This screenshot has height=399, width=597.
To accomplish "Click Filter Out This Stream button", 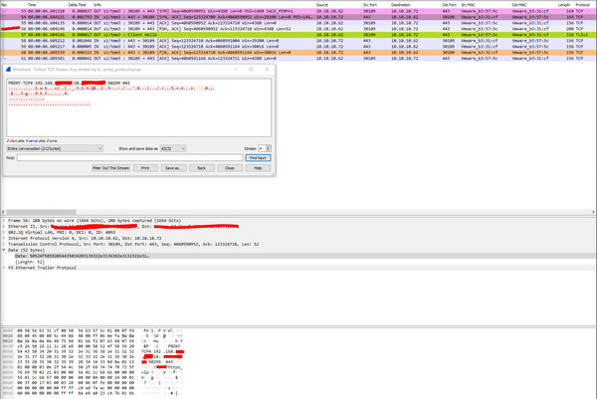I will pos(110,168).
